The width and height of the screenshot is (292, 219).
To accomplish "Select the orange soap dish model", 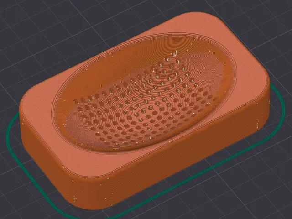I will pos(144,110).
